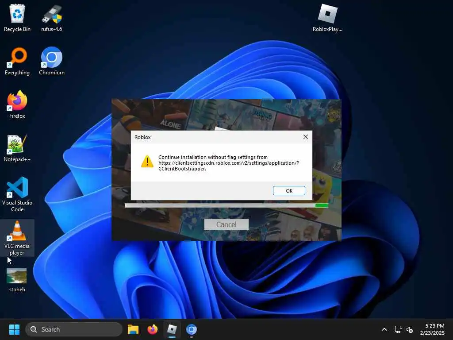Open the clock and date panel
The height and width of the screenshot is (340, 453).
pos(432,329)
